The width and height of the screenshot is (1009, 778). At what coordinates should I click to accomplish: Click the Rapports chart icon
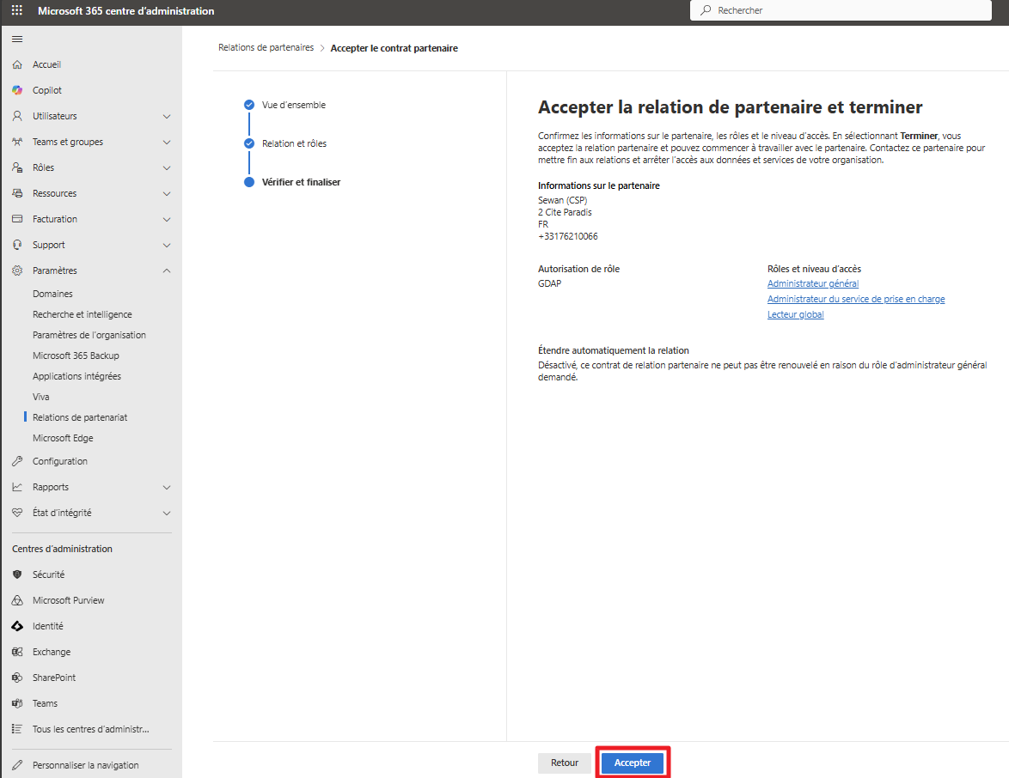17,487
